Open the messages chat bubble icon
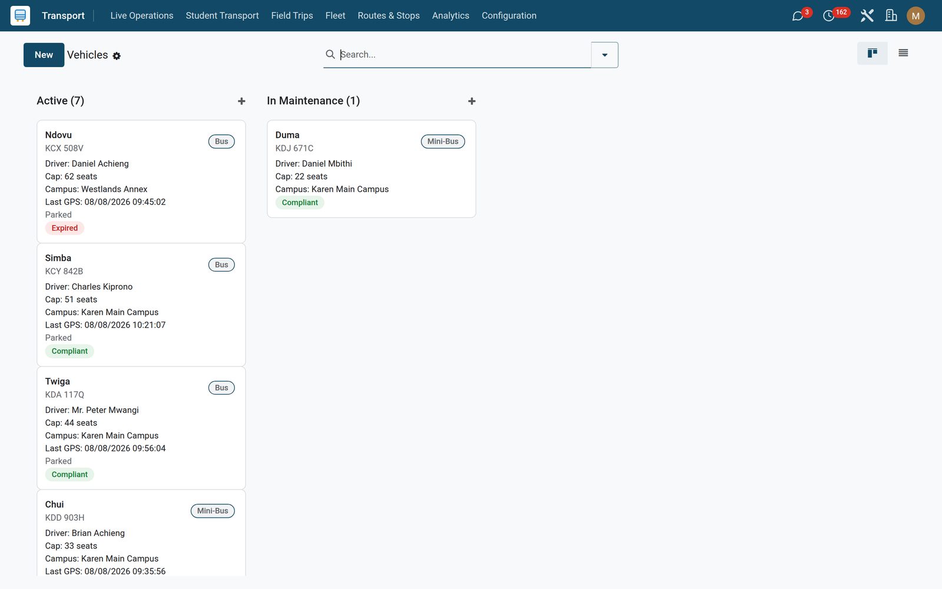 [798, 16]
